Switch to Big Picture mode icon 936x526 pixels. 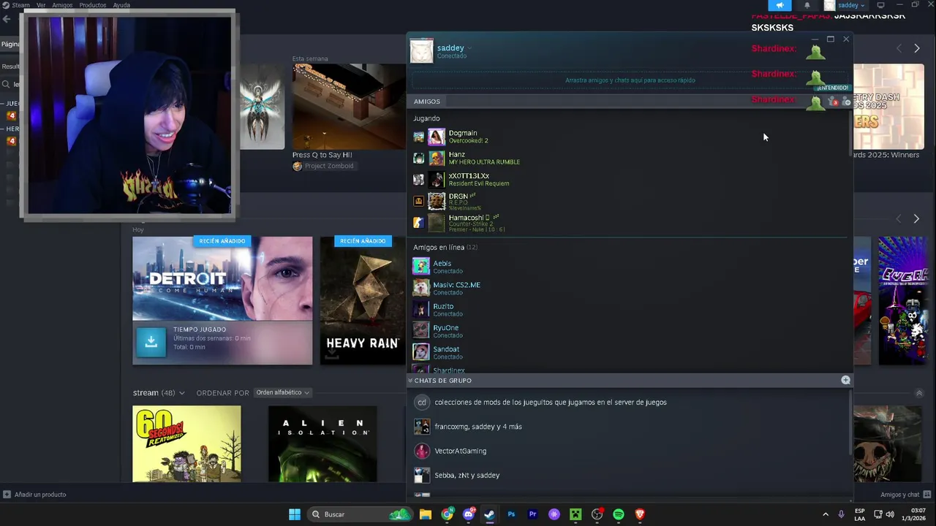pos(880,5)
